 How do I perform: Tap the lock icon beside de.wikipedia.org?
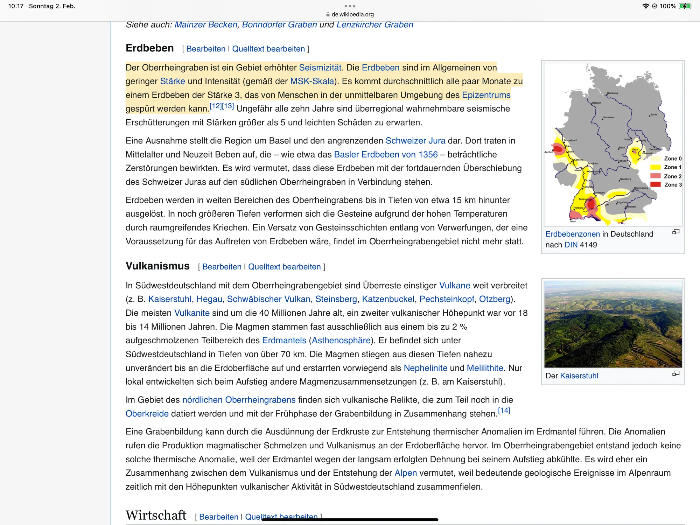pyautogui.click(x=328, y=14)
